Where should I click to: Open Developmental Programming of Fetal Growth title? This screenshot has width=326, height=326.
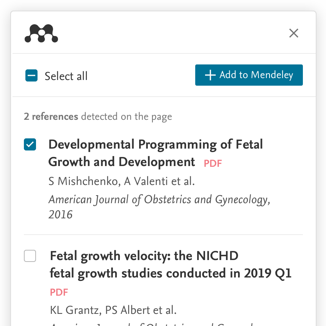(x=155, y=153)
